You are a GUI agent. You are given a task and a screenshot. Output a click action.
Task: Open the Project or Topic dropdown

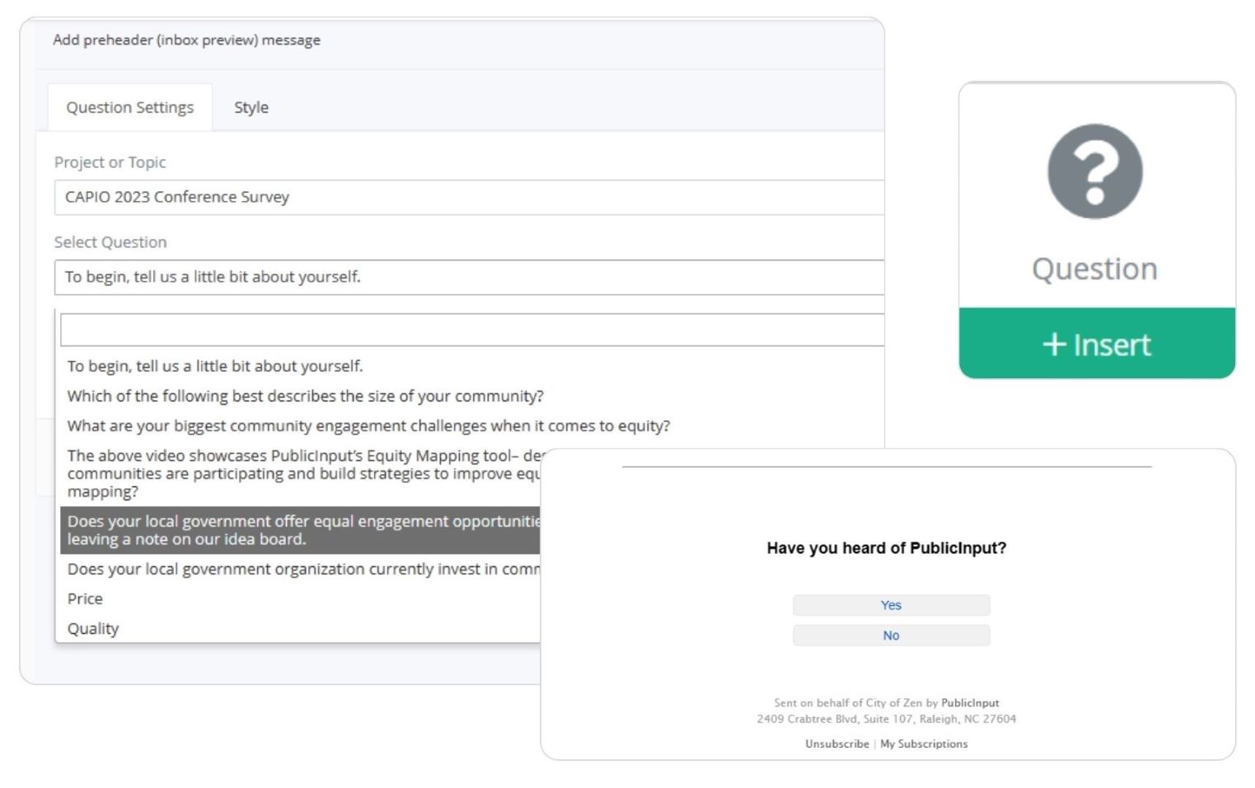pyautogui.click(x=468, y=197)
